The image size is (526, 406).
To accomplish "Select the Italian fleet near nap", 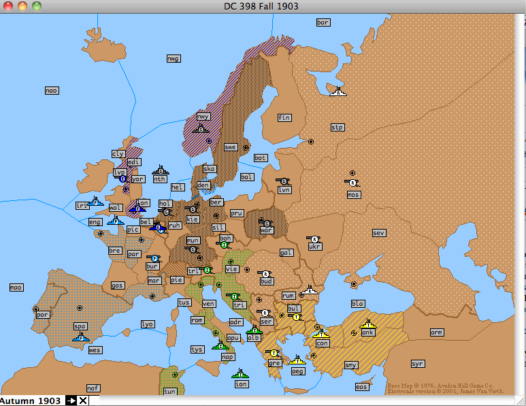I will click(220, 345).
